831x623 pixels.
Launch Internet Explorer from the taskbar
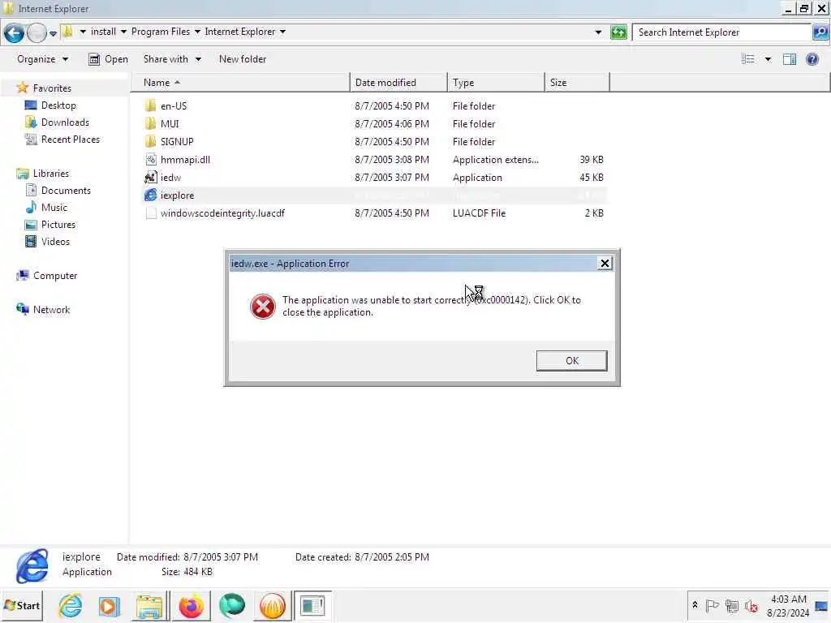tap(71, 605)
